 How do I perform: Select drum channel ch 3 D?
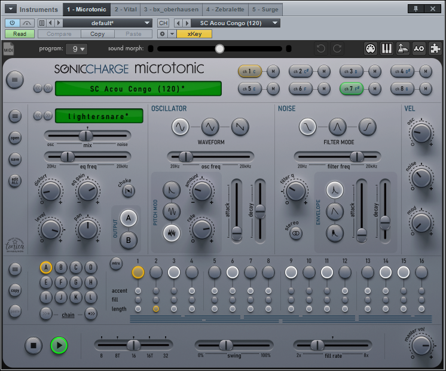pos(352,71)
